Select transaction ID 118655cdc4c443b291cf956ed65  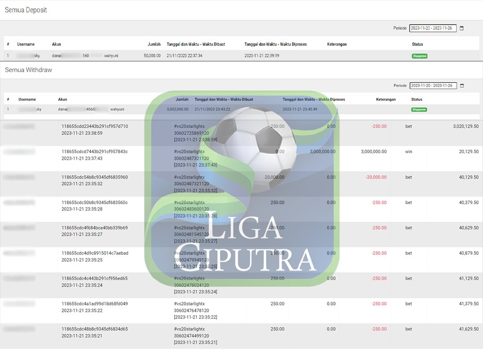coord(95,278)
